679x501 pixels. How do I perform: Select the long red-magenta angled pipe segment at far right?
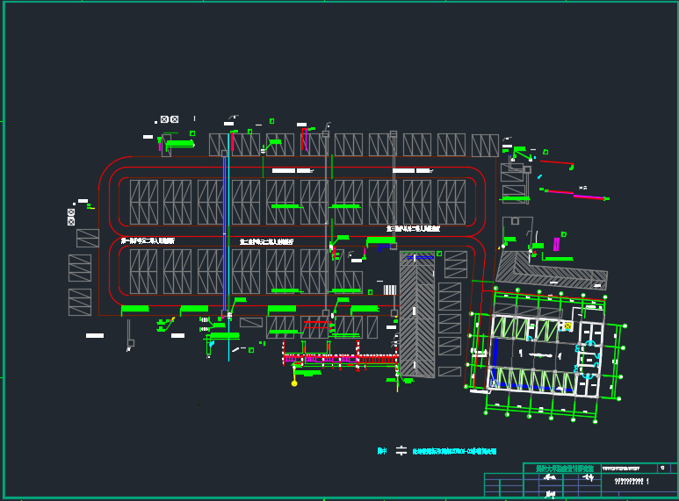pos(574,194)
